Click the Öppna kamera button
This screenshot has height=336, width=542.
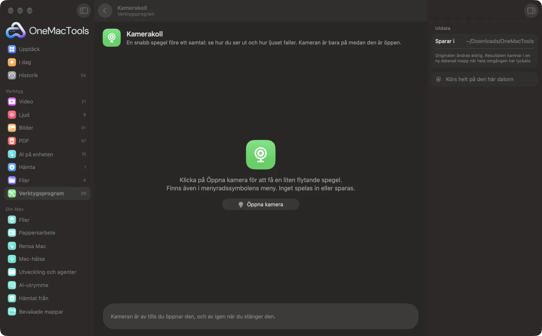point(260,204)
